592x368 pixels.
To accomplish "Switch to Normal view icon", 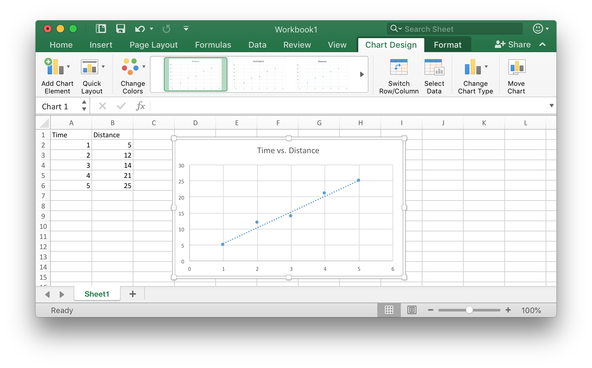I will [389, 310].
